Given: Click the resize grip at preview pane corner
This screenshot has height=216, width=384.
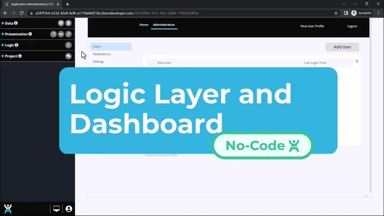Looking at the screenshot, I should (366, 195).
